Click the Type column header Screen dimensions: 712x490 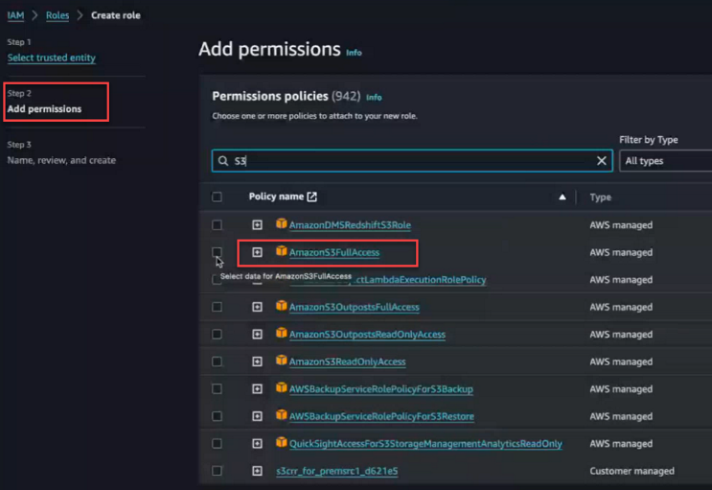(x=600, y=198)
